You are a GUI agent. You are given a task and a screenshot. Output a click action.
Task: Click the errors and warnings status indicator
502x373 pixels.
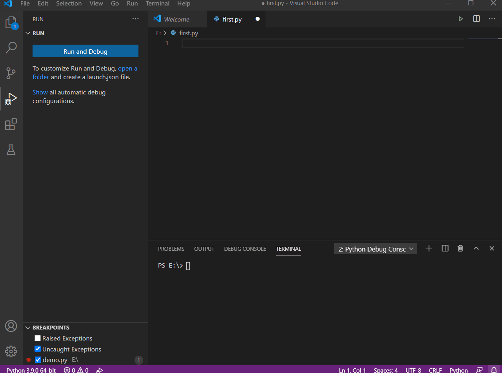click(x=76, y=370)
